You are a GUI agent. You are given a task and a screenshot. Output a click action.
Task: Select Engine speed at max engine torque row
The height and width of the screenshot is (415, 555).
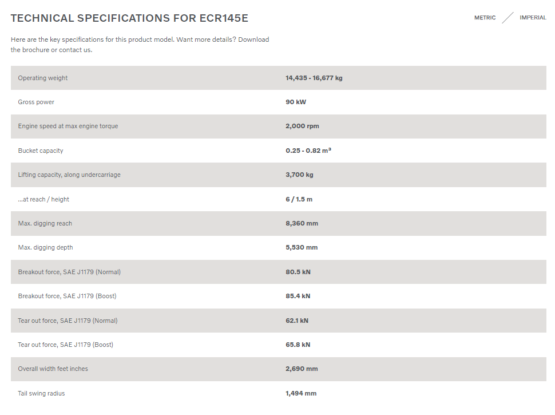279,126
